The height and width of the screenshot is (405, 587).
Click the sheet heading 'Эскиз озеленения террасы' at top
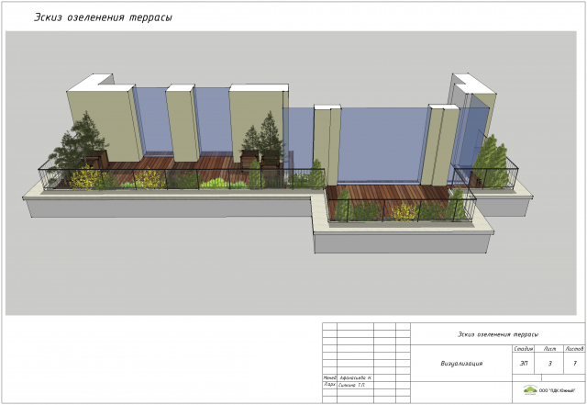(103, 17)
